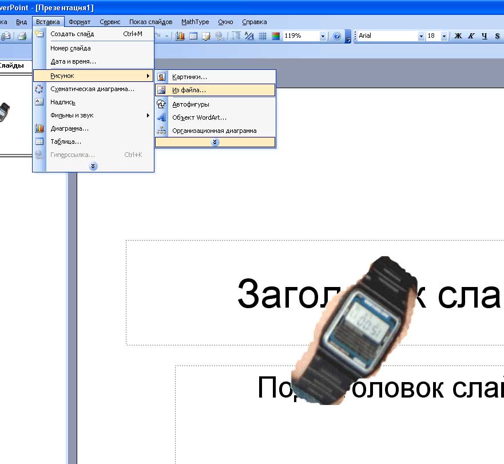Open the Формат menu

click(80, 22)
